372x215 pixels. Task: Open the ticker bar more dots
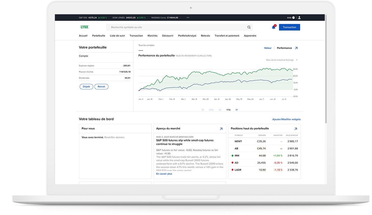pos(188,18)
